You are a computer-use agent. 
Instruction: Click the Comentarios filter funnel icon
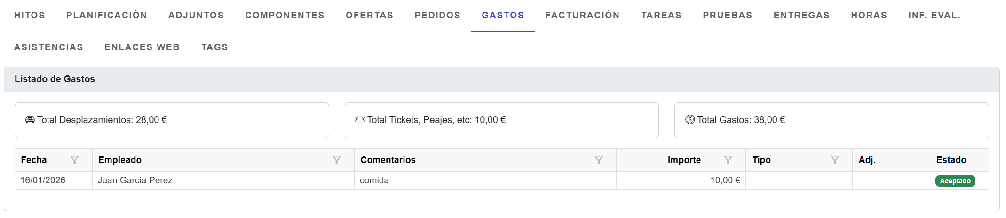click(599, 160)
